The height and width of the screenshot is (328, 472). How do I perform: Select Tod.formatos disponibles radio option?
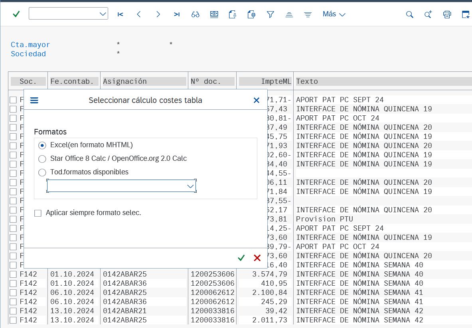(42, 172)
